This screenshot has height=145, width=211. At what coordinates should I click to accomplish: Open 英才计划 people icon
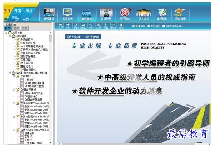[144, 14]
